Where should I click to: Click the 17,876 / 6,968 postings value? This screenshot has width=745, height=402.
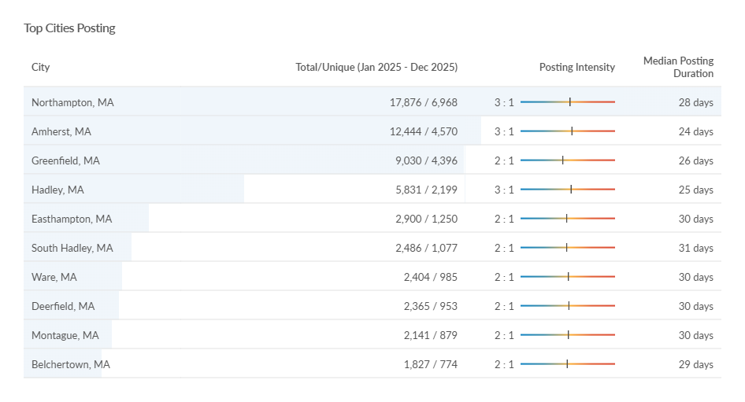coord(423,102)
